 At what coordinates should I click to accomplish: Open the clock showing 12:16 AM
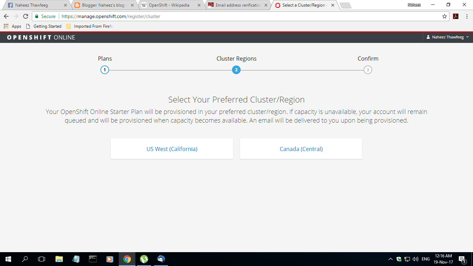(443, 259)
